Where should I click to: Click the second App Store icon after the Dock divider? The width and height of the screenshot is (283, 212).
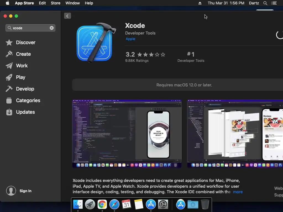coord(181,205)
